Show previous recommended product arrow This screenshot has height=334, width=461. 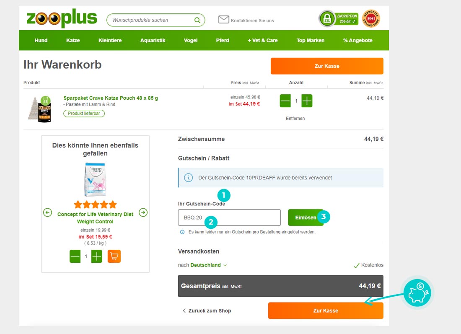pos(47,212)
